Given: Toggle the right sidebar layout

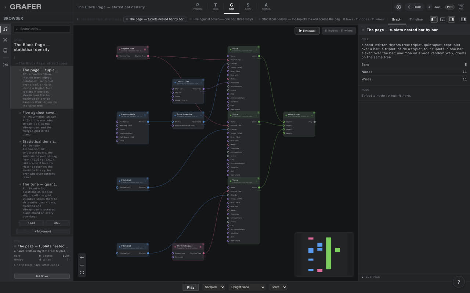Looking at the screenshot, I should (x=452, y=19).
